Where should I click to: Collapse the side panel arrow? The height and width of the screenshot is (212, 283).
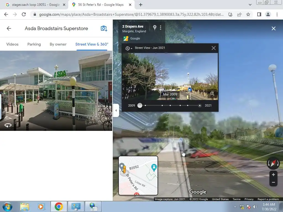click(116, 110)
